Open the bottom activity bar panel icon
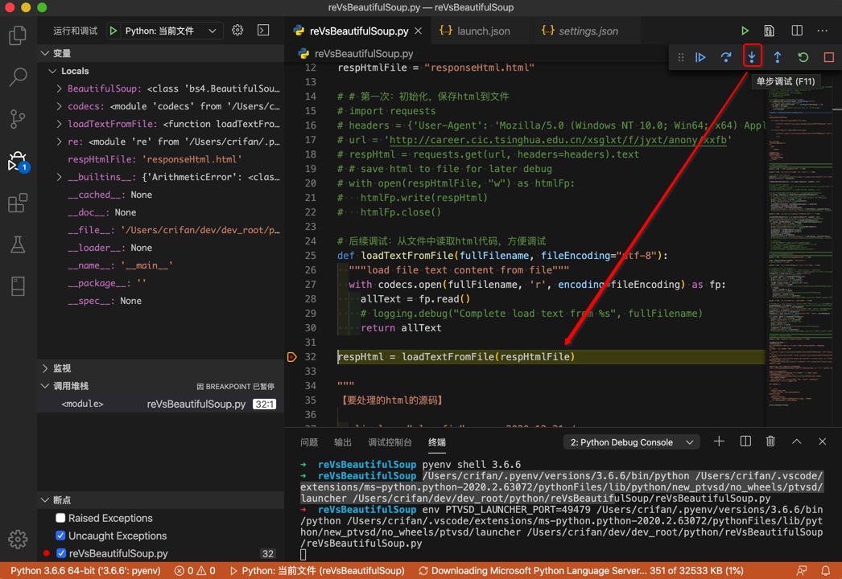 coord(18,286)
